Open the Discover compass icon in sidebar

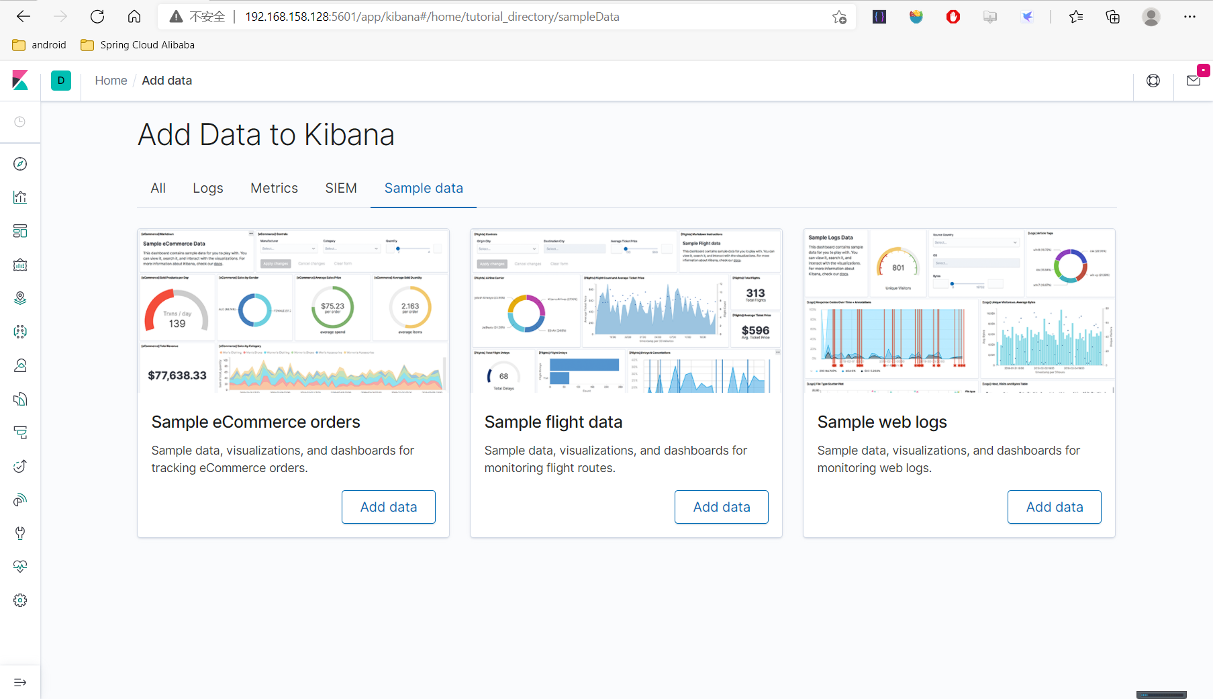(x=20, y=163)
